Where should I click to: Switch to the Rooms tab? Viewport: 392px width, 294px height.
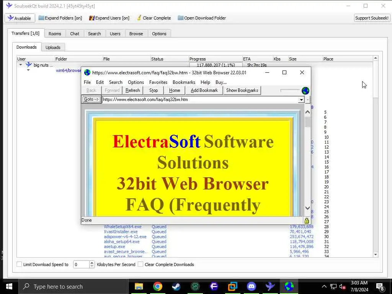pos(55,34)
